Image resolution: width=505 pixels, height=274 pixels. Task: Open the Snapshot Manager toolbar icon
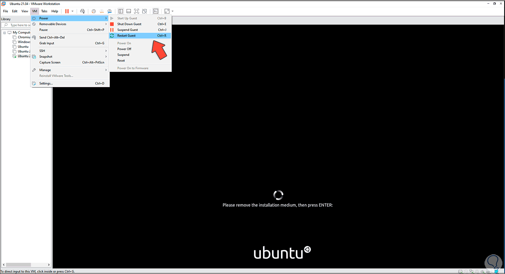[110, 11]
